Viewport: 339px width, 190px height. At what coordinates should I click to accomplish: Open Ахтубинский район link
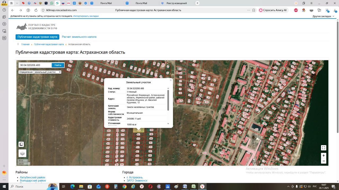click(x=32, y=177)
